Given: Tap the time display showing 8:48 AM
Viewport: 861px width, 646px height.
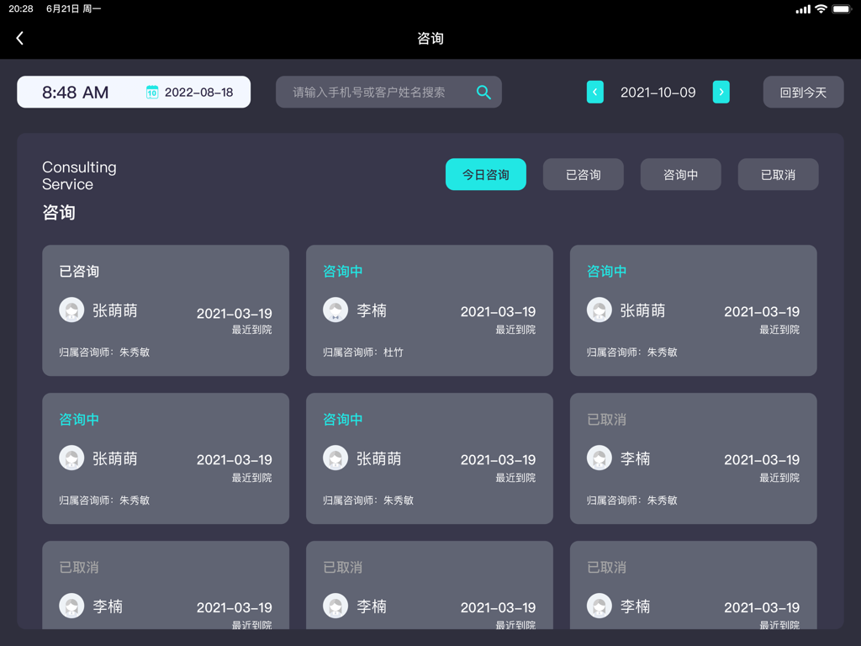Looking at the screenshot, I should [x=76, y=92].
